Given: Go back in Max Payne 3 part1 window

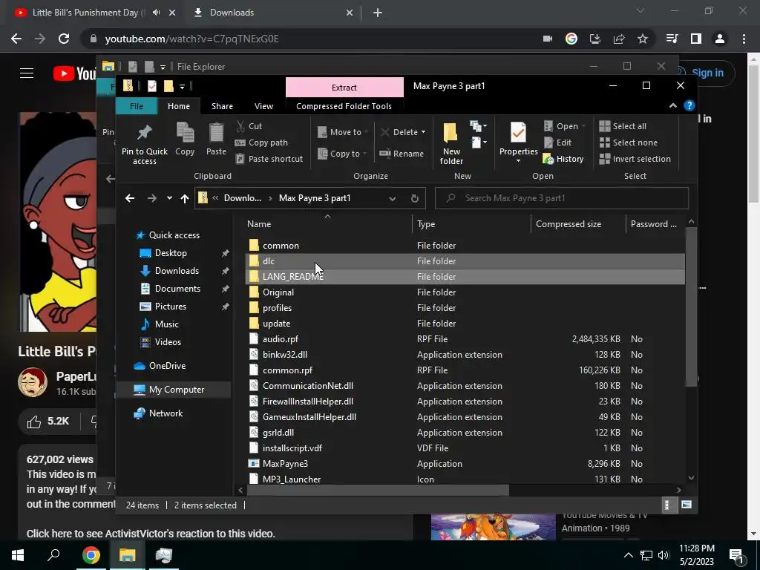Looking at the screenshot, I should point(129,198).
